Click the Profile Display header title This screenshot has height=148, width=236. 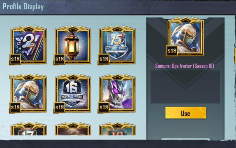pos(23,7)
